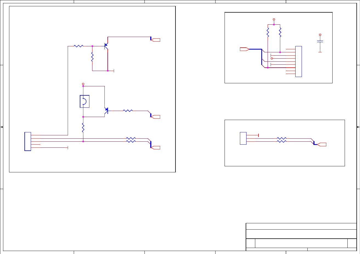Click the junction where buzzer resistor meets connector line
This screenshot has height=254, width=360.
coord(83,141)
